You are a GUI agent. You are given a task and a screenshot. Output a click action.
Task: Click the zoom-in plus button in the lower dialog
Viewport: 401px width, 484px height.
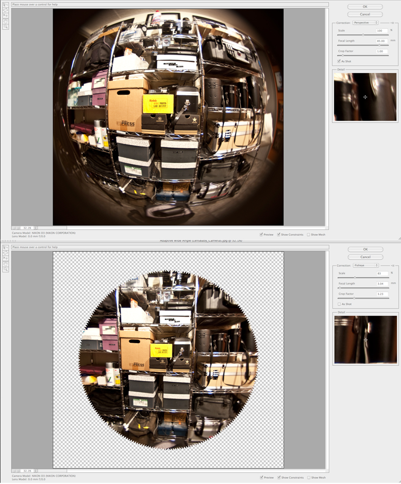point(18,471)
